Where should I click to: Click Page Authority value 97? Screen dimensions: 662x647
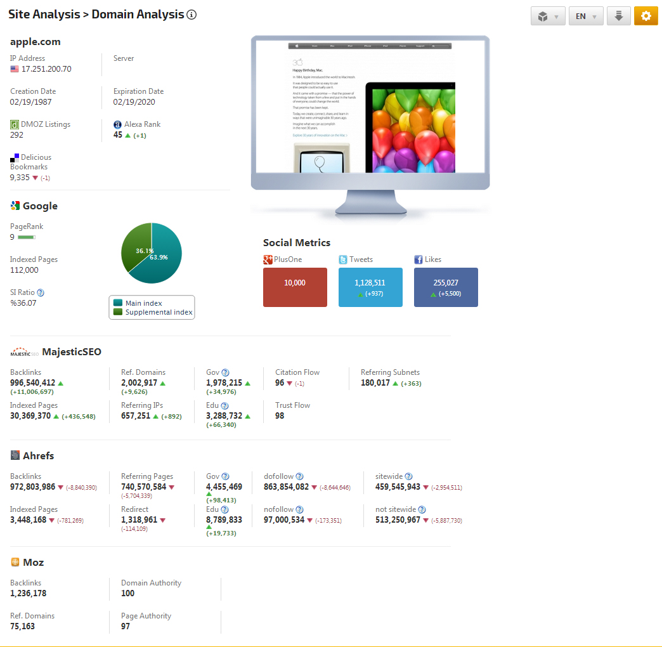126,626
